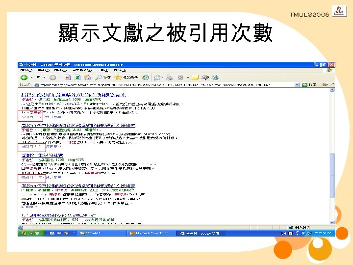353x265 pixels.
Task: Click the Edit page toolbar icon
Action: (x=180, y=78)
